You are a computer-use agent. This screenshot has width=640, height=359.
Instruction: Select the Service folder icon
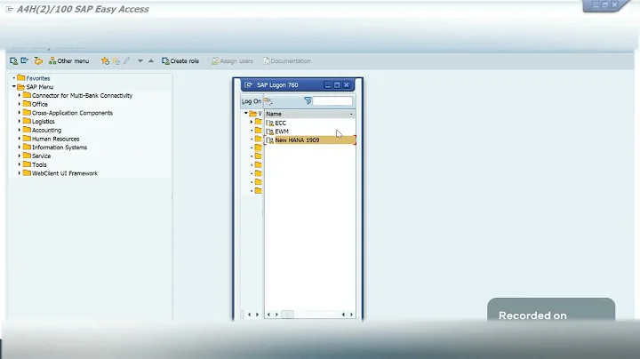(27, 156)
